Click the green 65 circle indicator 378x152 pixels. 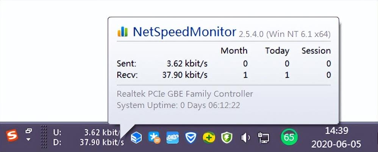pyautogui.click(x=289, y=137)
